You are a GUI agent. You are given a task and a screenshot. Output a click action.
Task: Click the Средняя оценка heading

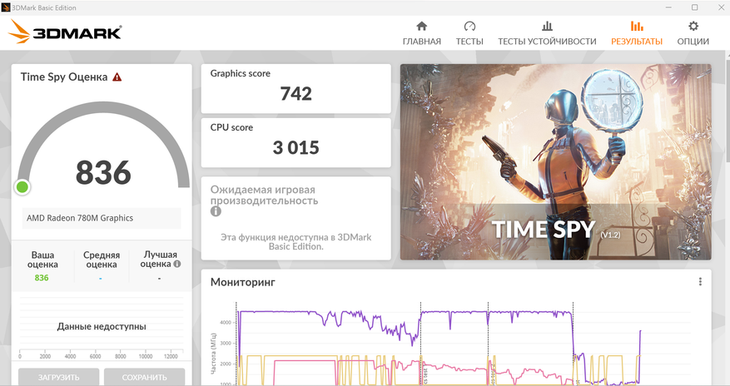click(x=102, y=260)
